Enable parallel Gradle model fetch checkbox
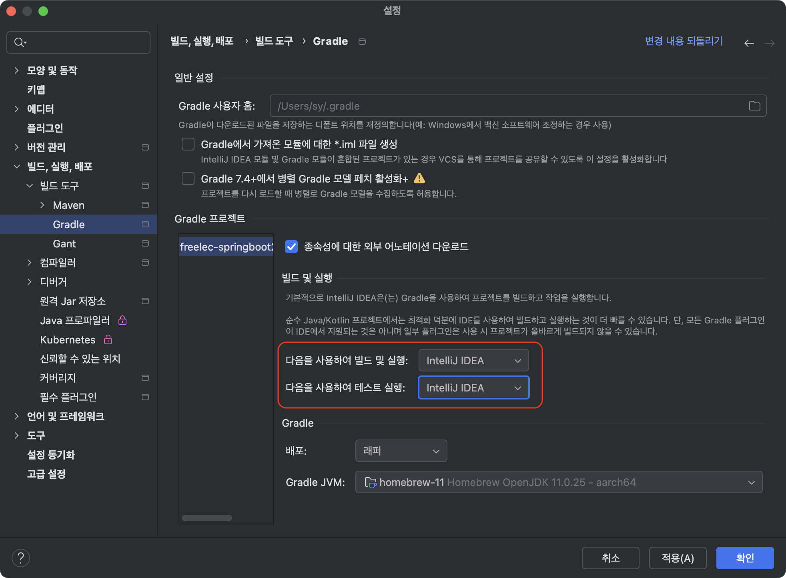 pyautogui.click(x=188, y=179)
